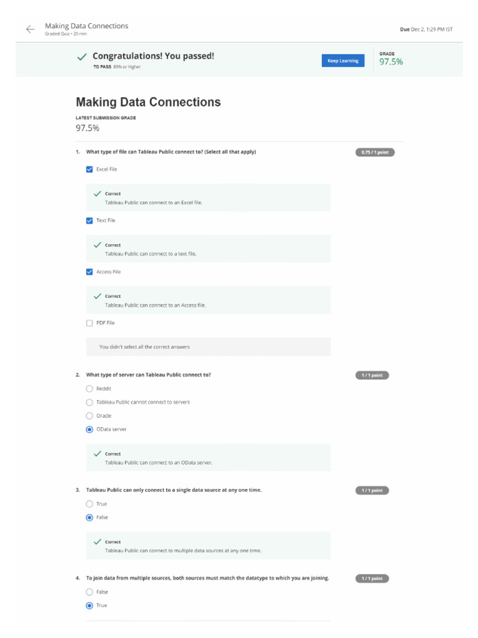Uncheck the Excel File checkbox
This screenshot has height=638, width=478.
[90, 169]
